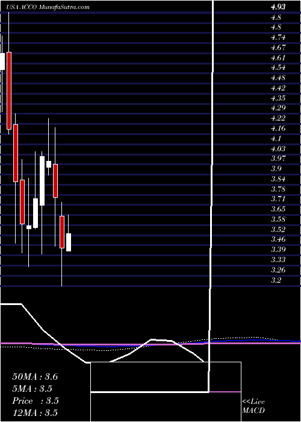
Task: Click the 3.39 price axis label
Action: [278, 250]
